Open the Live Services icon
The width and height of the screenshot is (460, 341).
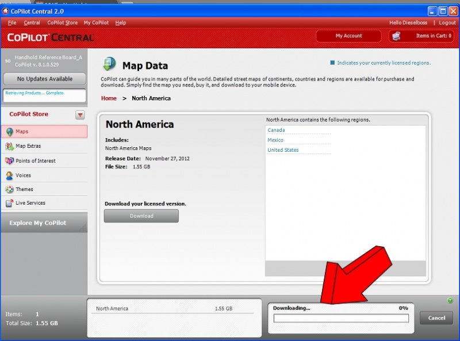[9, 203]
